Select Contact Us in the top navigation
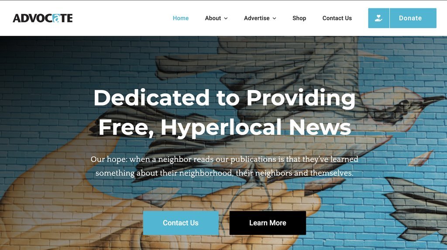This screenshot has width=447, height=250. point(337,18)
